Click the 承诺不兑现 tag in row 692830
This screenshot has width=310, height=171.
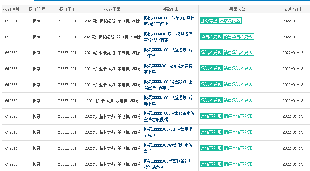(x=211, y=100)
